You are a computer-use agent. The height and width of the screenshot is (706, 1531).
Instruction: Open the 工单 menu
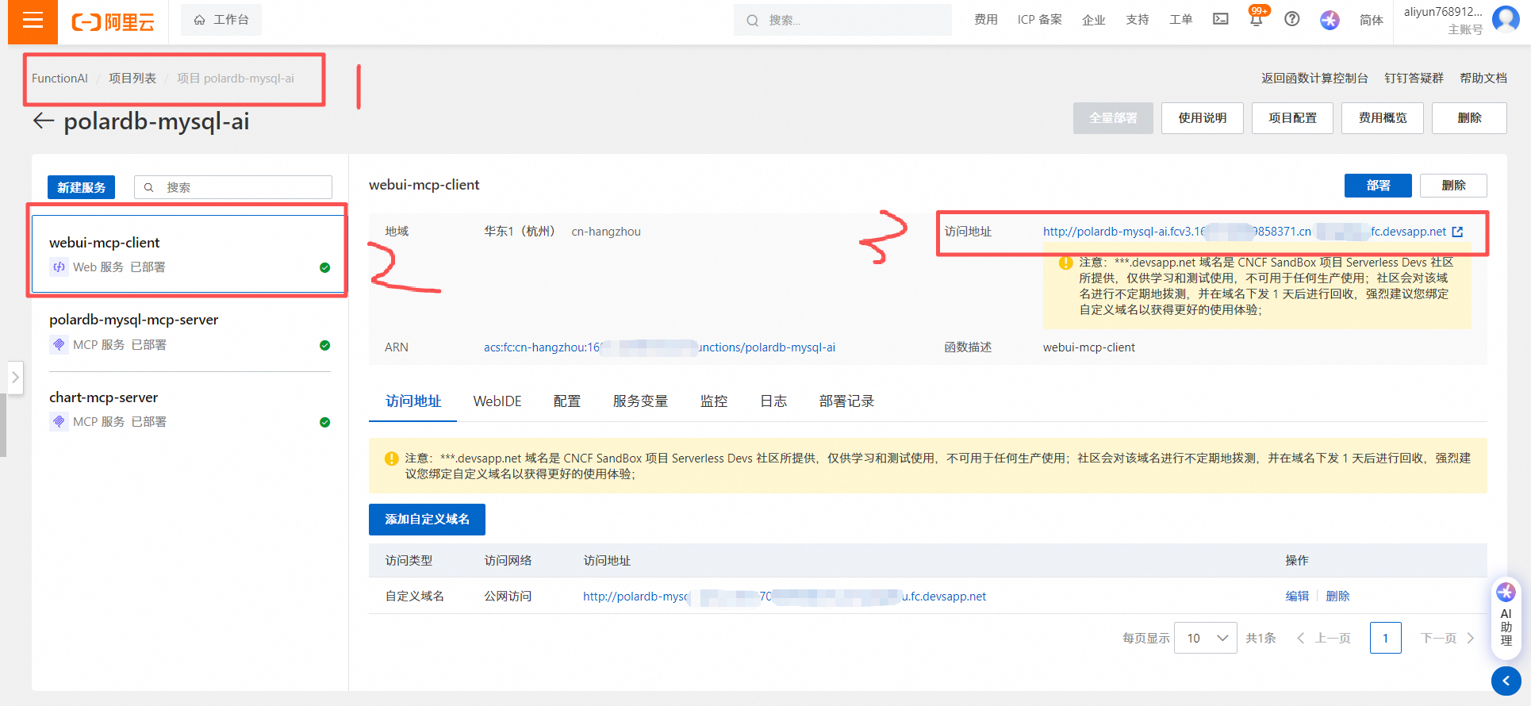tap(1181, 20)
